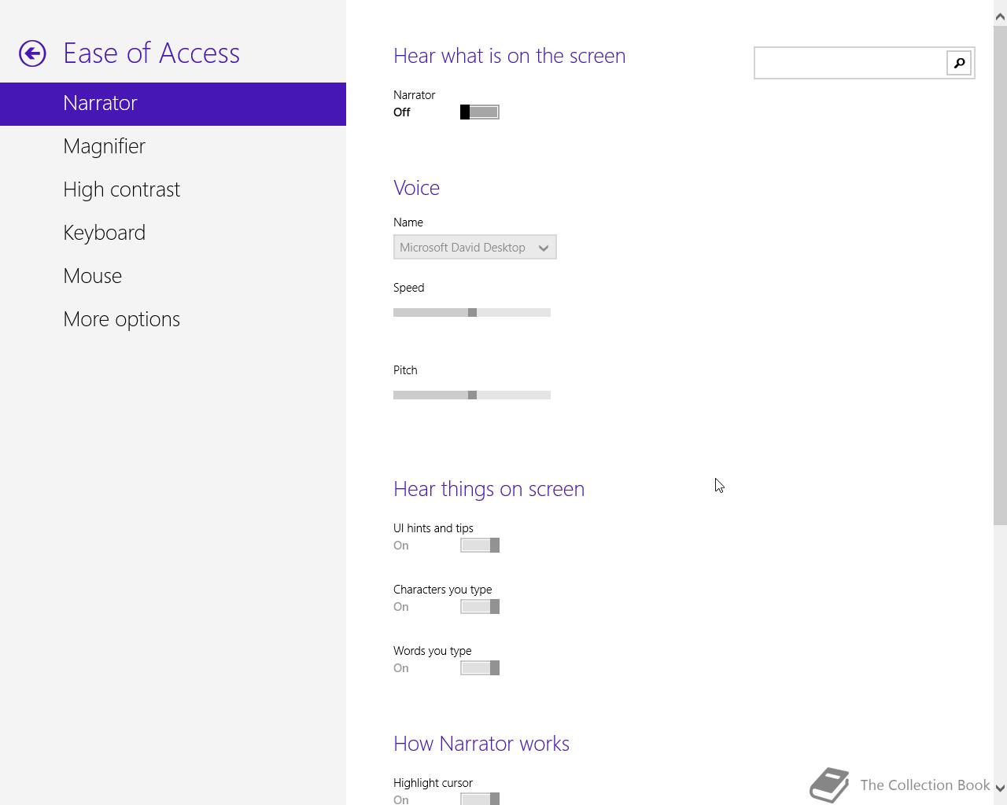Disable Characters you type toggle
The image size is (1007, 805).
[x=479, y=607]
